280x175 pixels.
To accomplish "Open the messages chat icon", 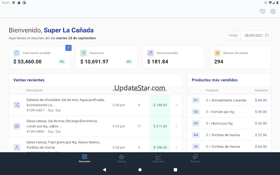I will (262, 11).
